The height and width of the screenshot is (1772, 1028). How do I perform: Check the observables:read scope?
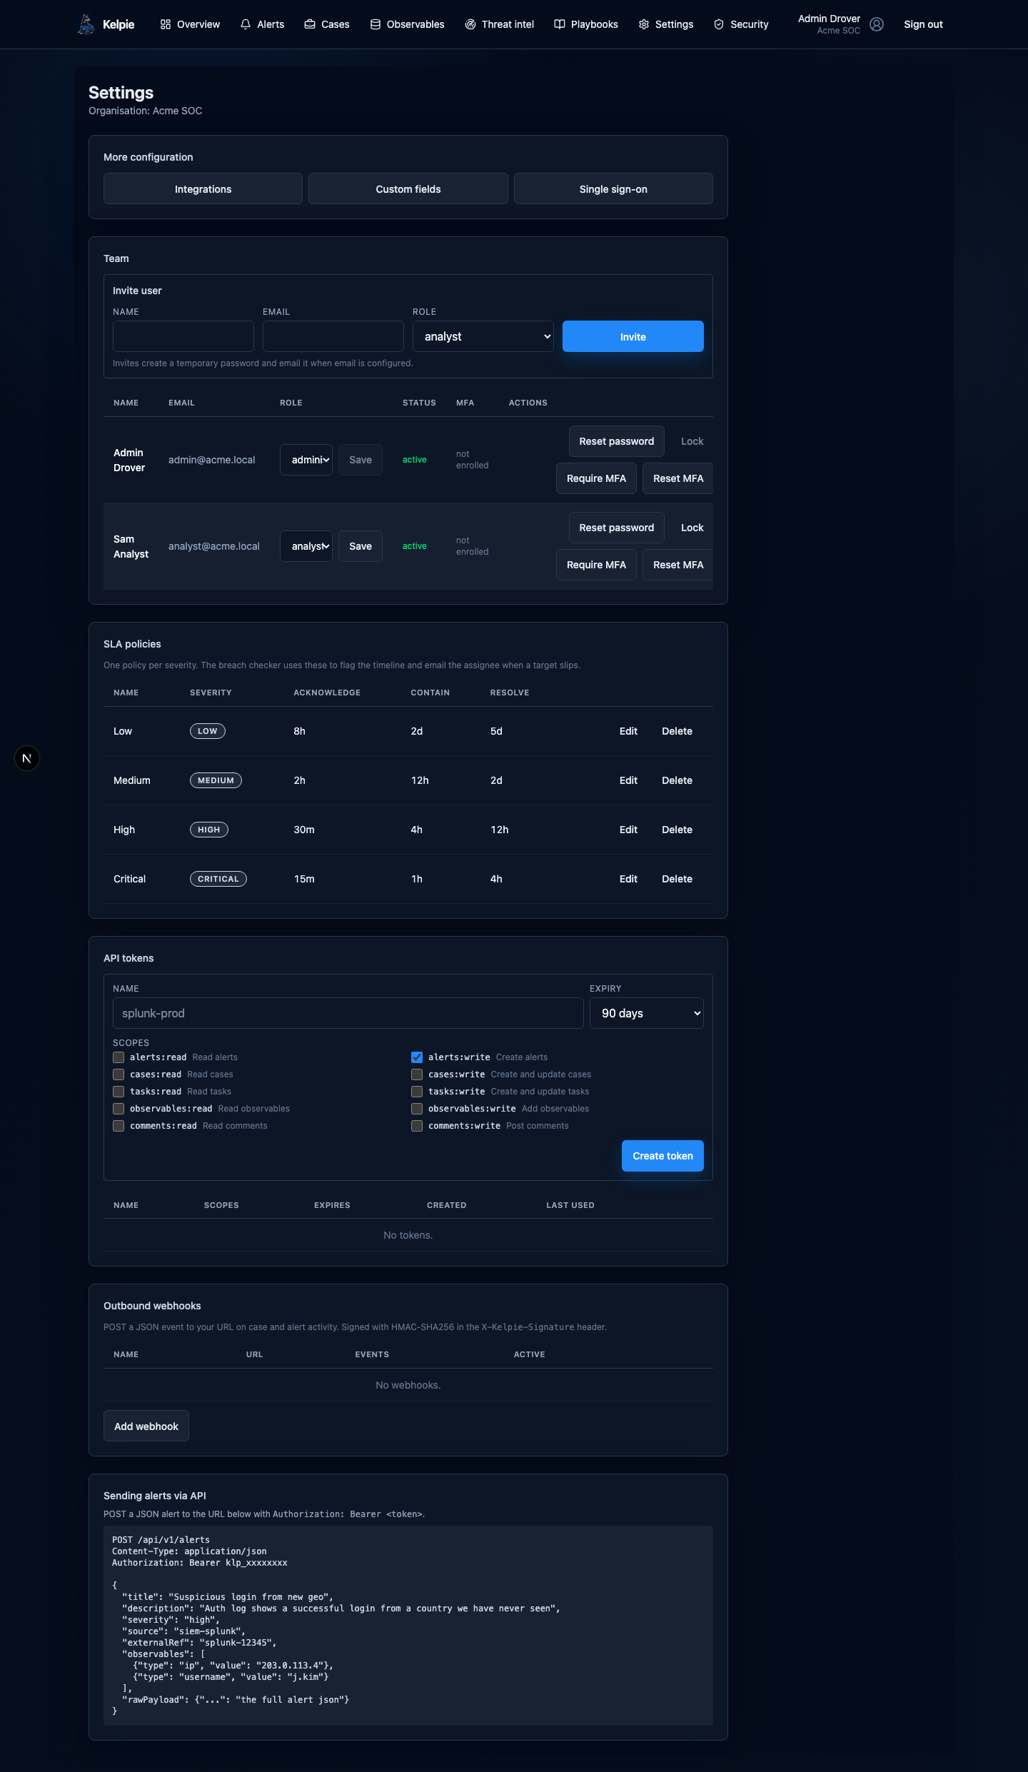[x=119, y=1109]
